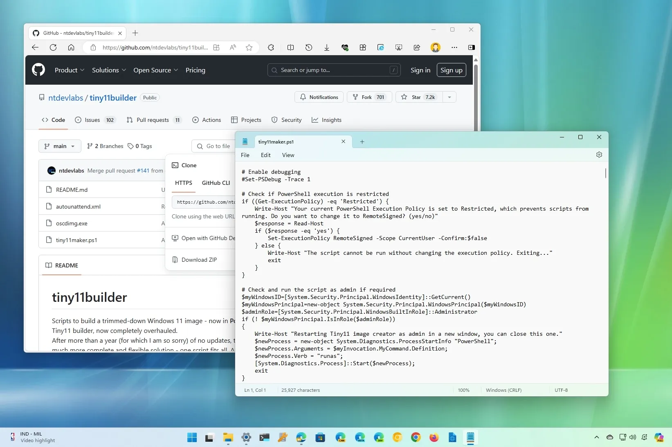
Task: Go to the Edge home page icon
Action: pyautogui.click(x=71, y=47)
